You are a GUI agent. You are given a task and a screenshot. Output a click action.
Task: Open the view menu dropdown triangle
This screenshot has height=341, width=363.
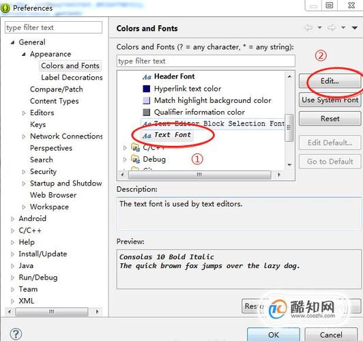[355, 28]
